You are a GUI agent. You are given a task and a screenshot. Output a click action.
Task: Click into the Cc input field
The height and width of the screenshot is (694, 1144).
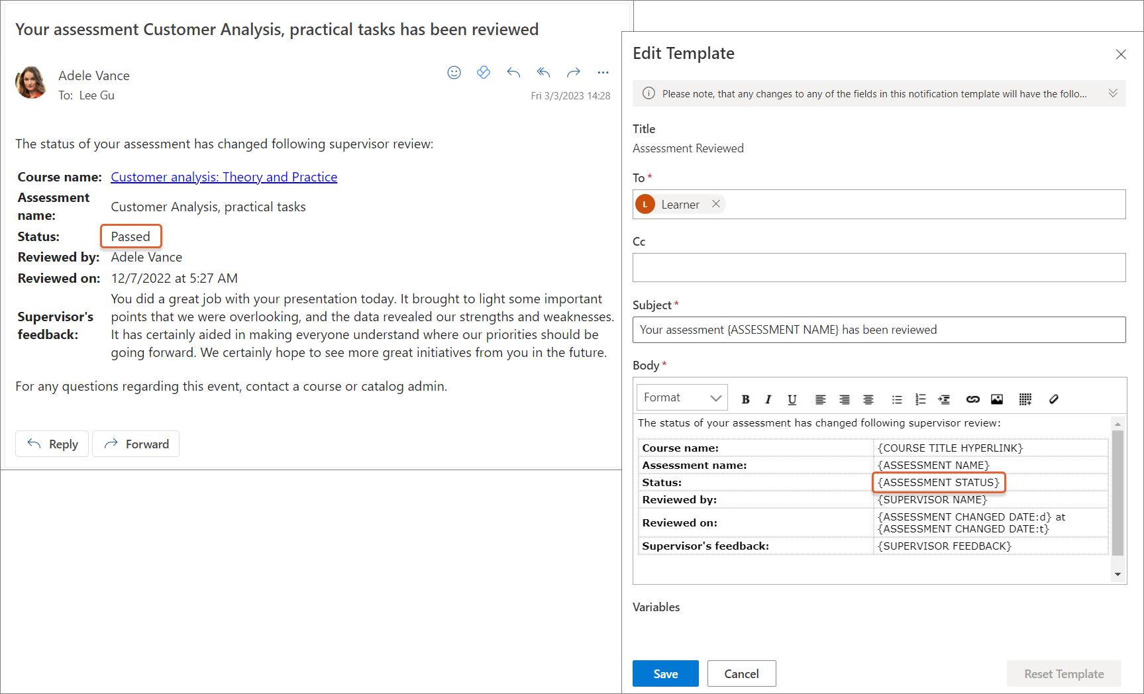(878, 268)
